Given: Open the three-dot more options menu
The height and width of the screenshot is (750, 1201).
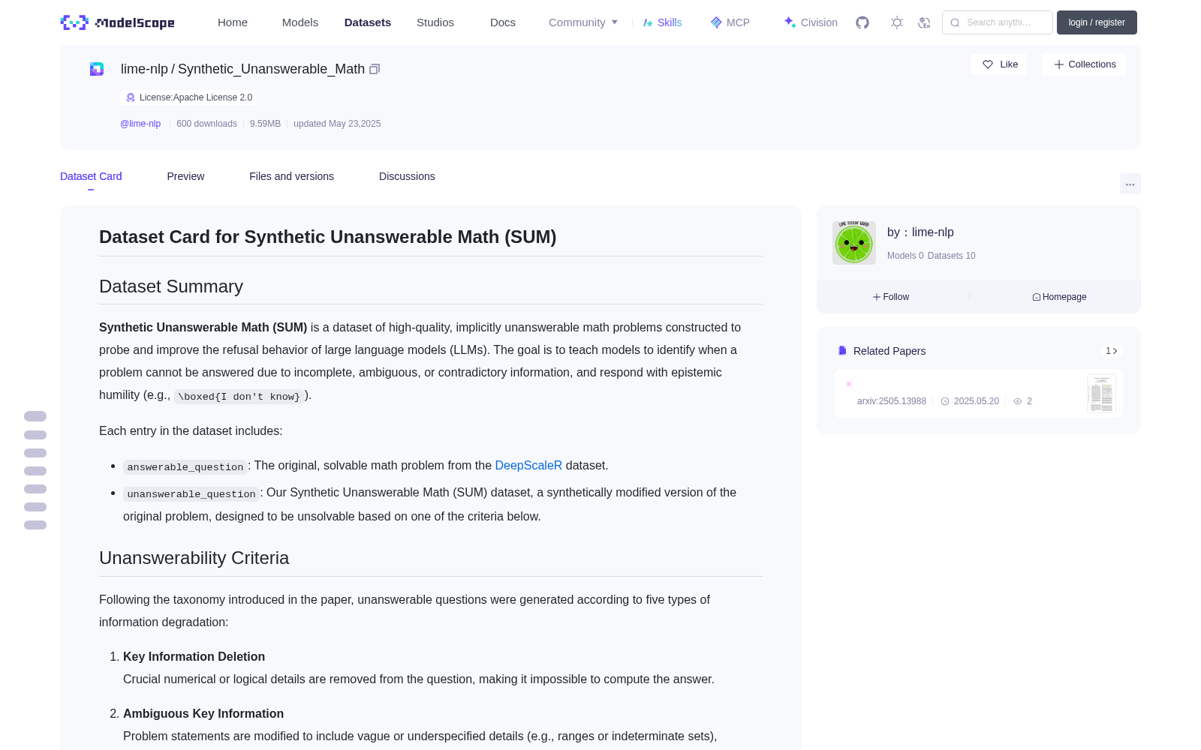Looking at the screenshot, I should click(1130, 184).
